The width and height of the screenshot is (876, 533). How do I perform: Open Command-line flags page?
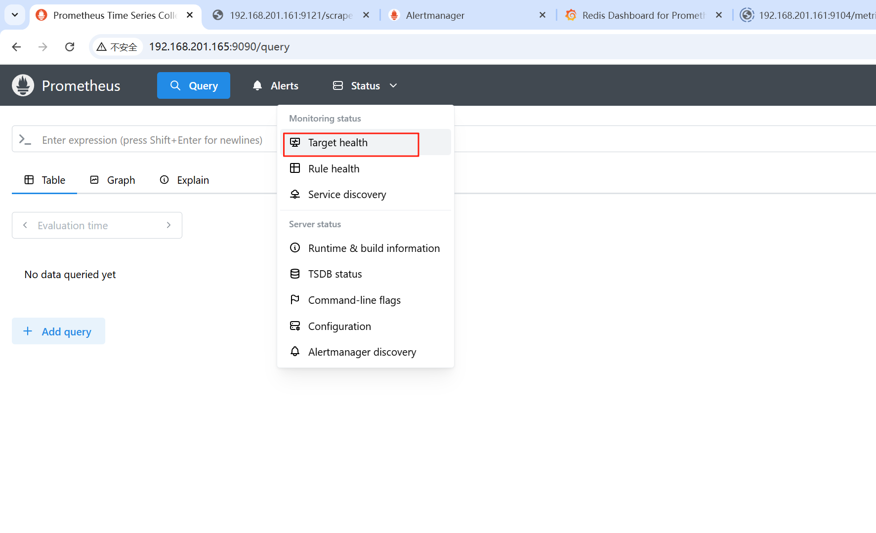pos(366,300)
